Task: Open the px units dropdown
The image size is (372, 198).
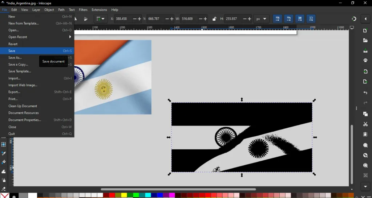Action: point(261,19)
